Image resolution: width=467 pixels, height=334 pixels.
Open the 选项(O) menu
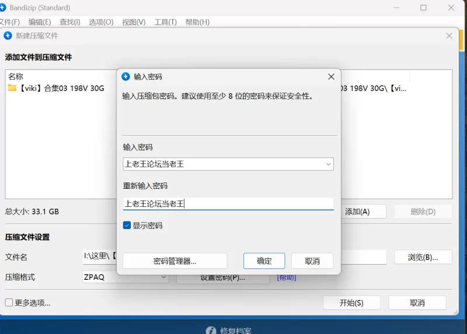pyautogui.click(x=101, y=22)
